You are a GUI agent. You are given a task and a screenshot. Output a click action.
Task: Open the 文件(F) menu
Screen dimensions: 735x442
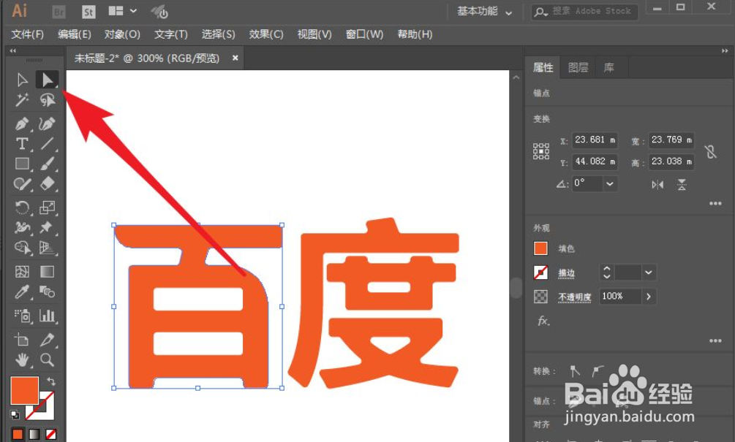27,34
